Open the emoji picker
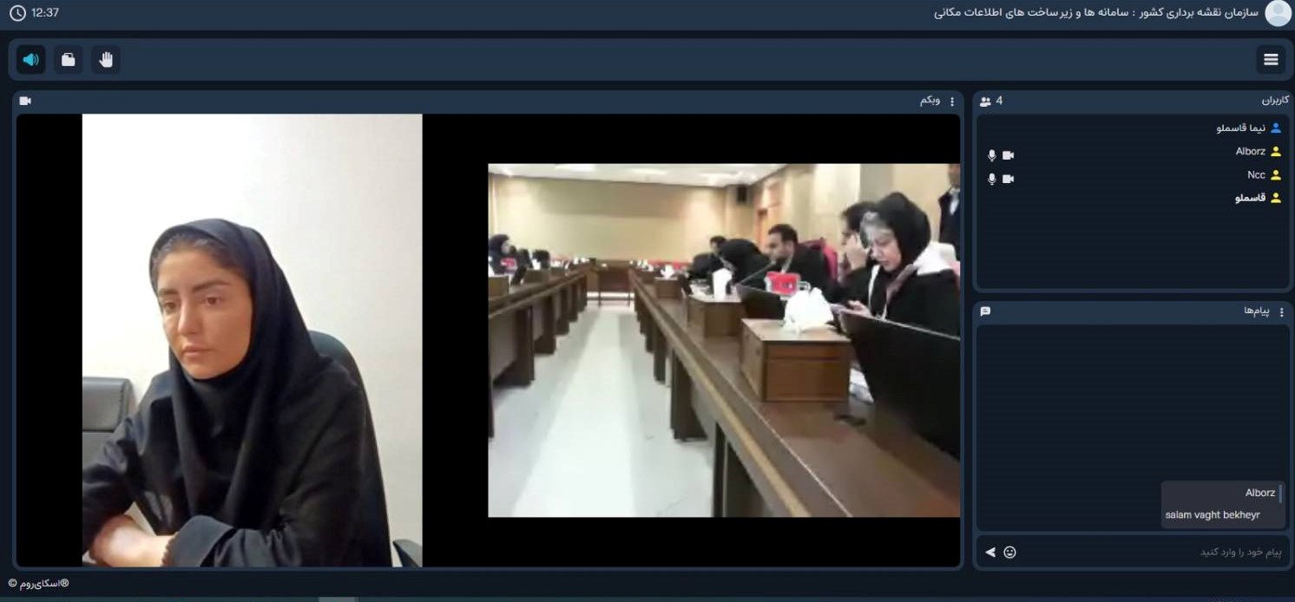The width and height of the screenshot is (1295, 602). pos(1009,553)
